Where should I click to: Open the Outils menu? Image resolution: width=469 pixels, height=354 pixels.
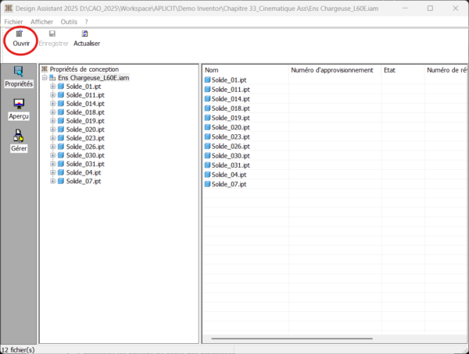pos(68,21)
